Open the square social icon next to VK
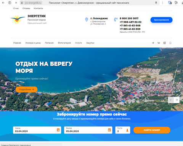This screenshot has width=183, height=146. coord(164,43)
